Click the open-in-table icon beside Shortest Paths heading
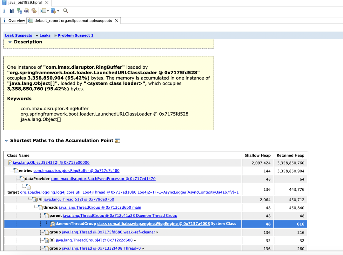343x255 pixels. coord(118,141)
